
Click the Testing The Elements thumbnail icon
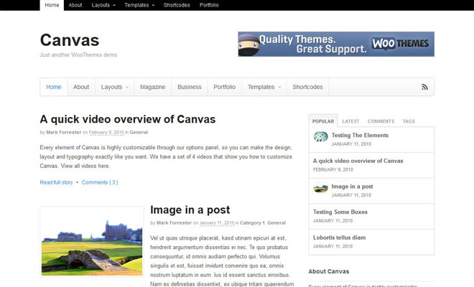click(320, 136)
